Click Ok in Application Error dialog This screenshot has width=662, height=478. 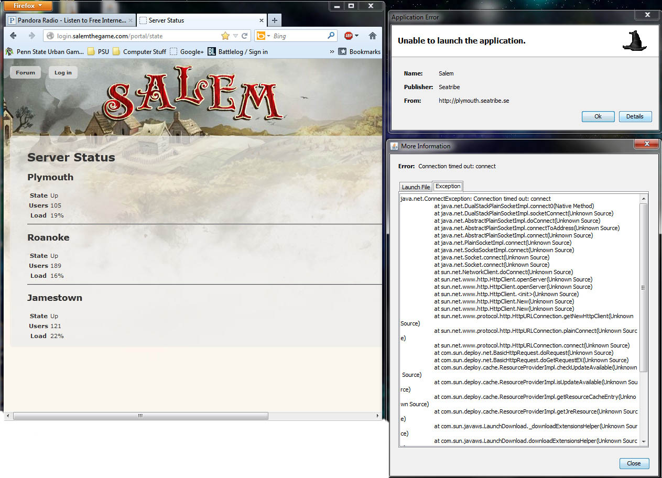[598, 116]
